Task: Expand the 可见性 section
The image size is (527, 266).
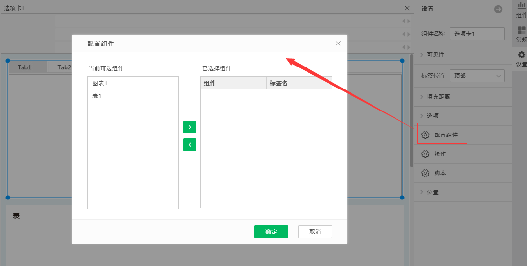Action: tap(435, 55)
